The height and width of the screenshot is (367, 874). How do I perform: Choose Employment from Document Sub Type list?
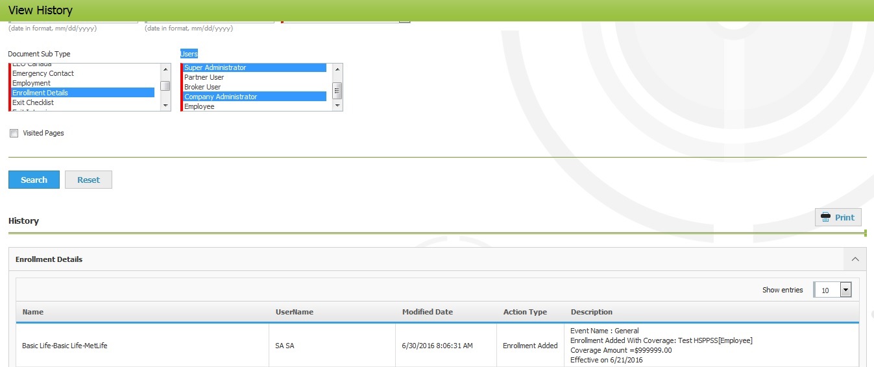pos(31,83)
